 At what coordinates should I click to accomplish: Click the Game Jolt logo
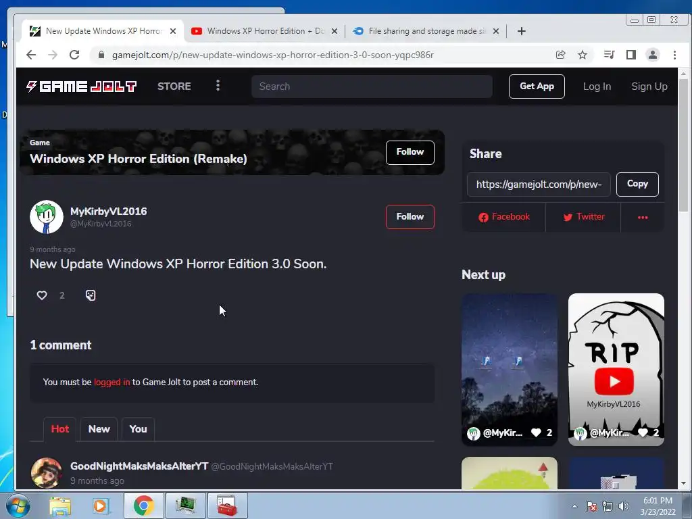coord(81,86)
